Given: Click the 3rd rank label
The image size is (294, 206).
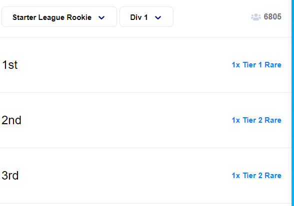Looking at the screenshot, I should (x=10, y=176).
